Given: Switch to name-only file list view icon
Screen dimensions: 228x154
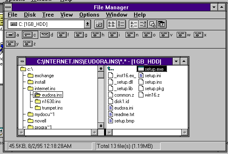Looking at the screenshot, I should tap(112, 24).
